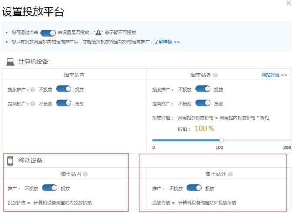
Task: Toggle mobile 淘宝站外 推广 switch
Action: coord(194,188)
